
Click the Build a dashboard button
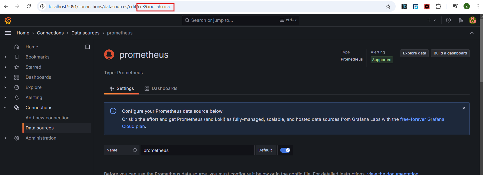click(450, 53)
